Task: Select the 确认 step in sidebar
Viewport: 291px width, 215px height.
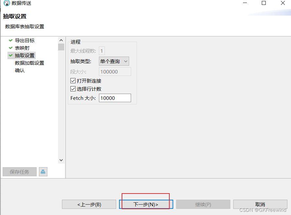Action: [x=19, y=70]
